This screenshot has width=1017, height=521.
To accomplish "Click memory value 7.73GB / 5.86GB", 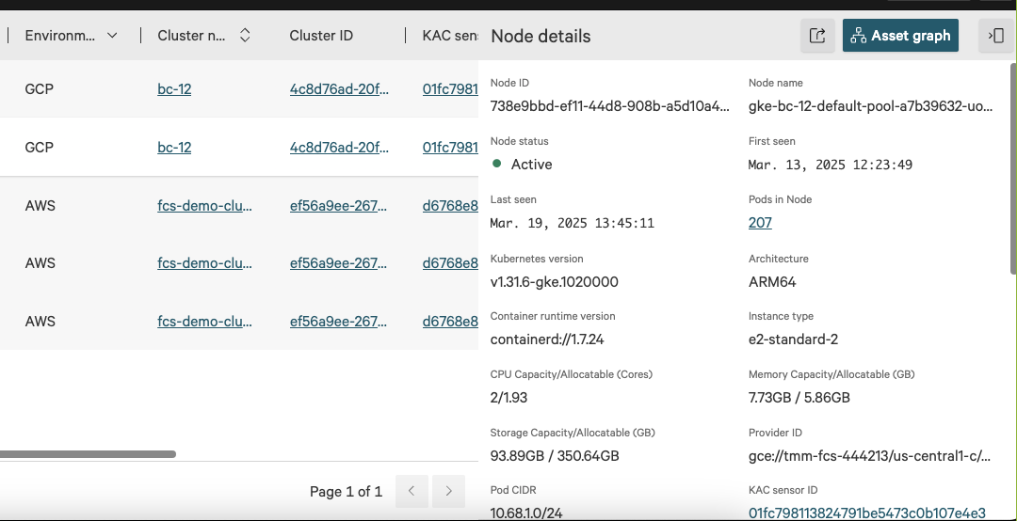I will (x=799, y=398).
